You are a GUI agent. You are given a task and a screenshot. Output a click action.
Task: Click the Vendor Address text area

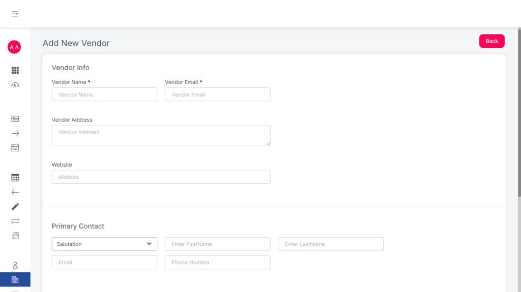click(161, 136)
